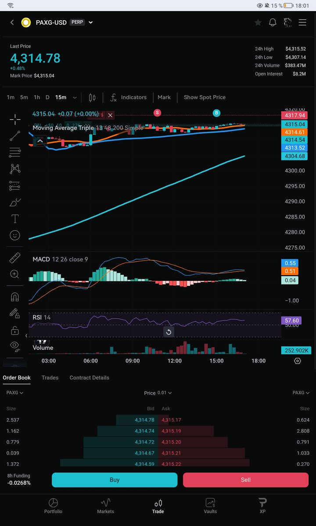Select the horizontal lines Fibonacci tool
Viewport: 316px width, 526px height.
pos(15,153)
